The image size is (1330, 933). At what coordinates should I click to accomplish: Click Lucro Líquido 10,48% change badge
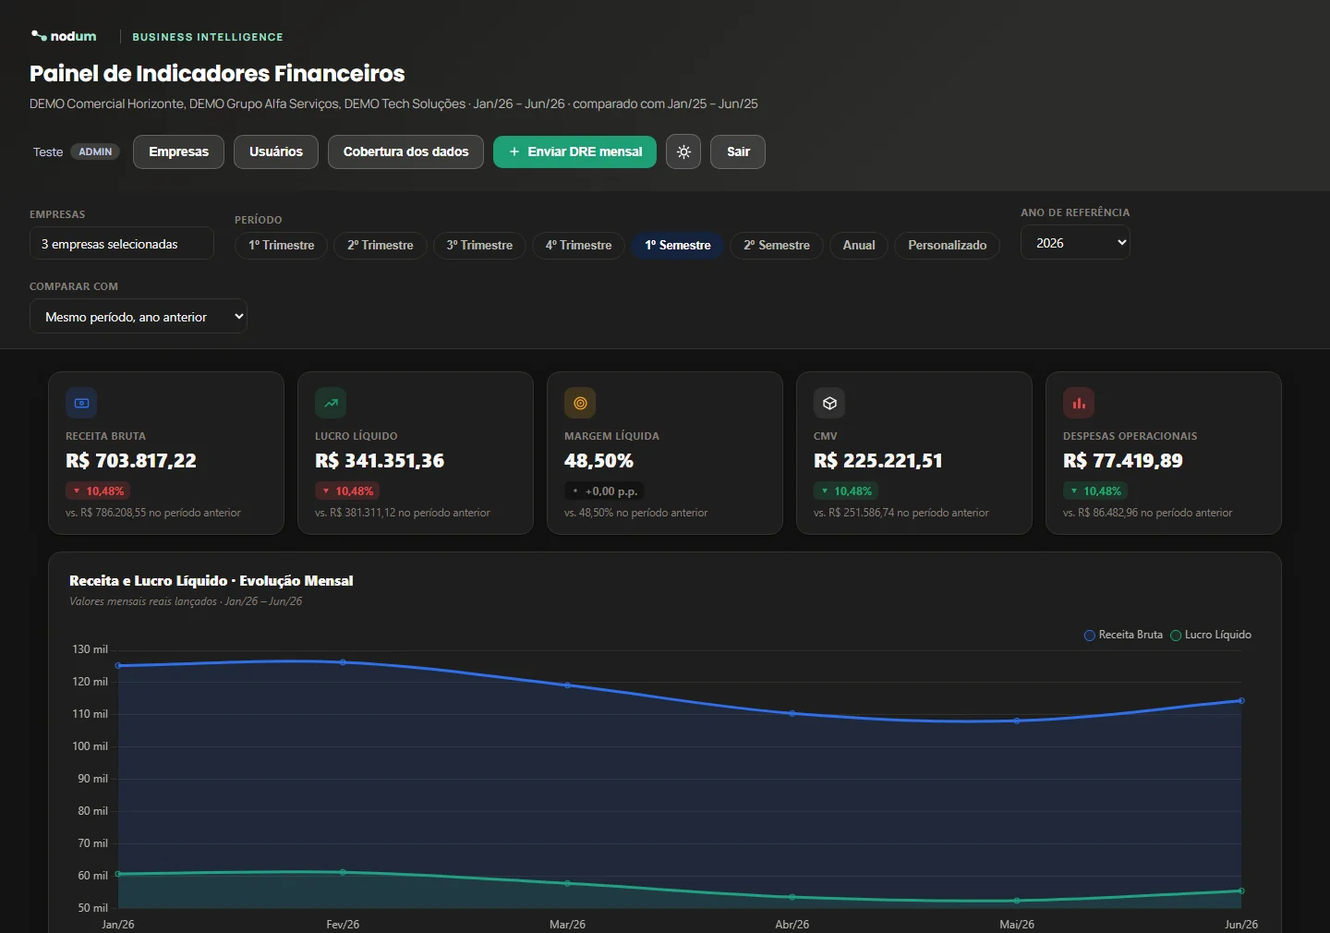[347, 491]
